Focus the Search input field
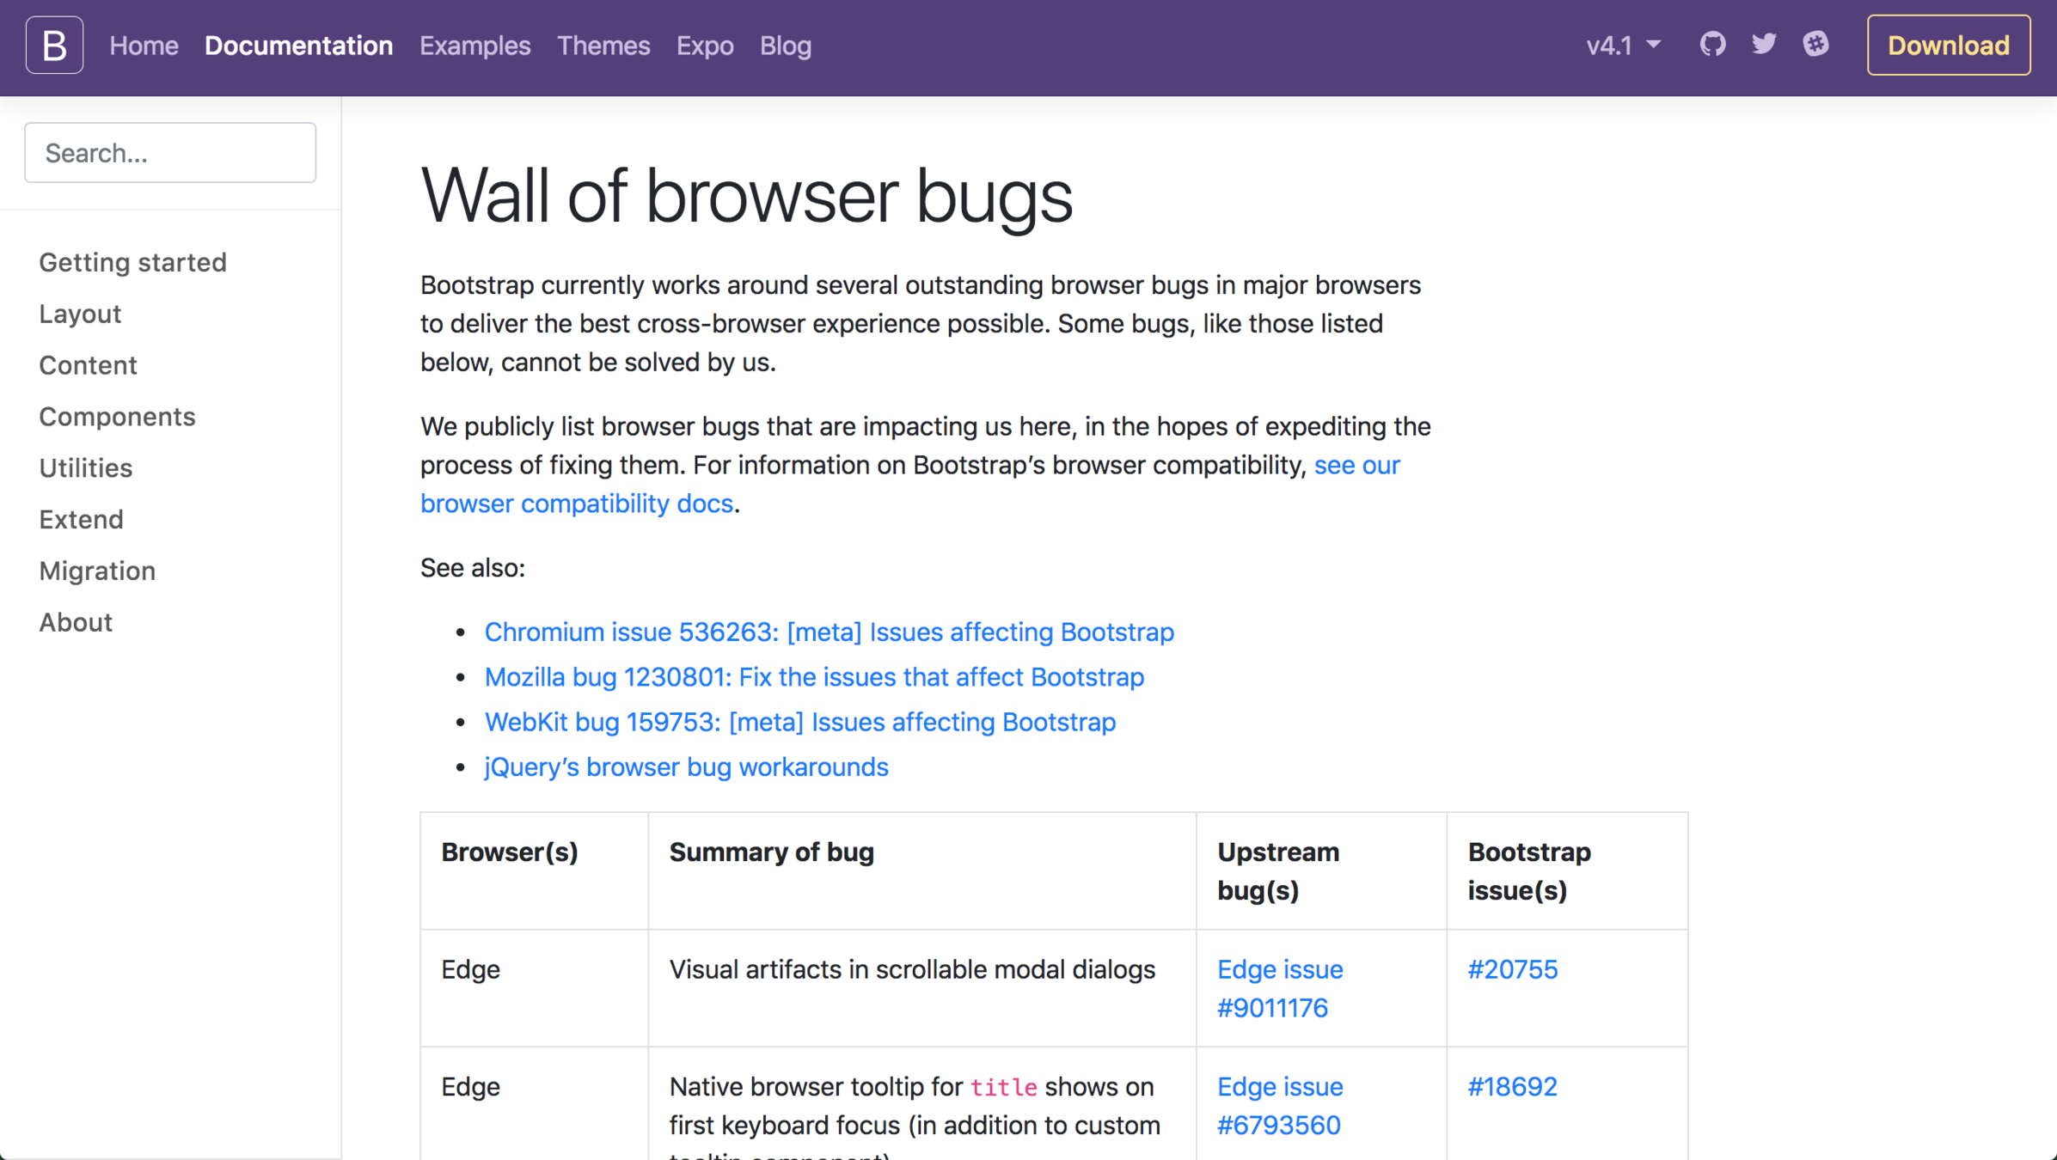Viewport: 2057px width, 1160px height. click(x=170, y=153)
